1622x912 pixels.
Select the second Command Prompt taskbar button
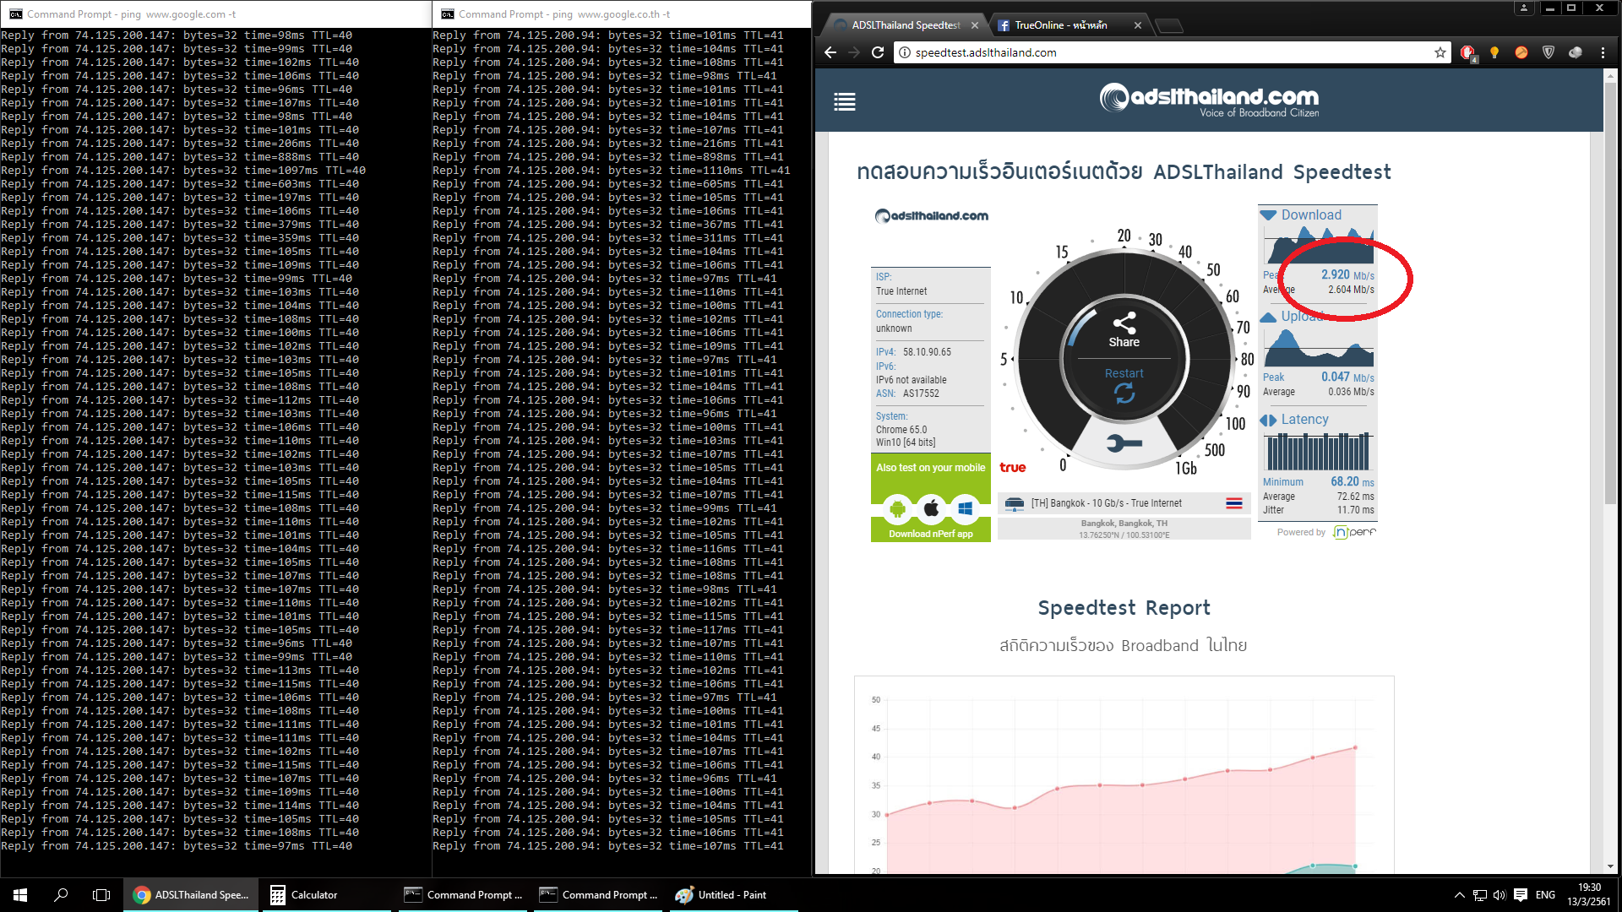coord(596,895)
